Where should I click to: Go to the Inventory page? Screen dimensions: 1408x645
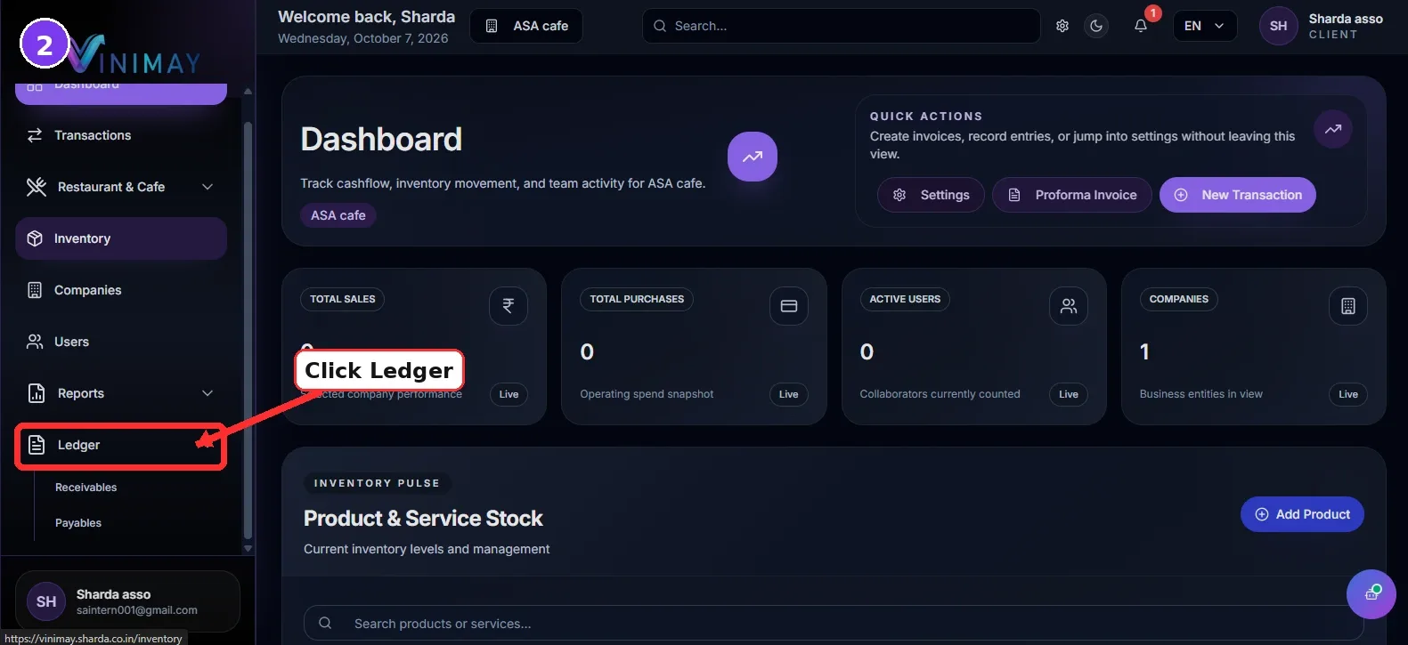tap(121, 238)
